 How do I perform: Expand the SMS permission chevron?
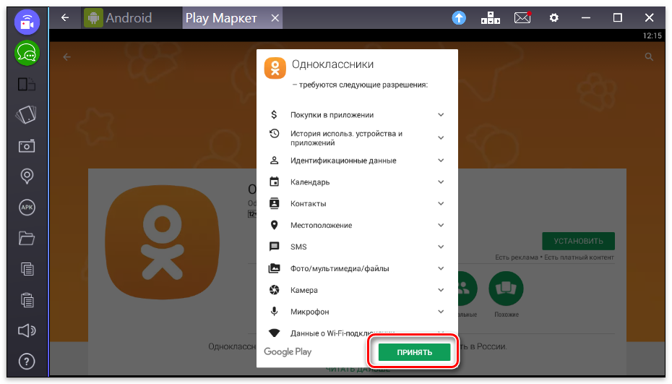441,247
